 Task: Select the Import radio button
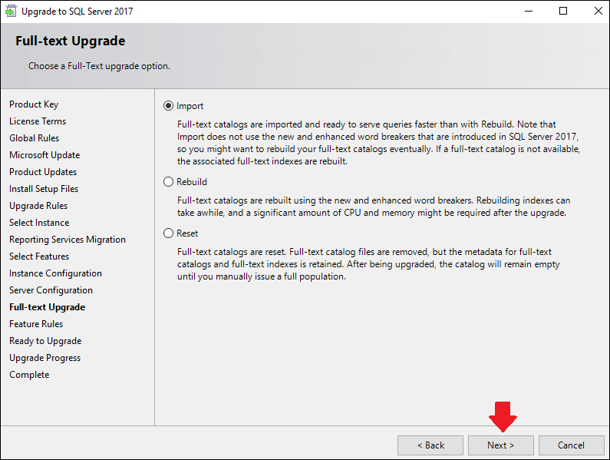[x=168, y=106]
